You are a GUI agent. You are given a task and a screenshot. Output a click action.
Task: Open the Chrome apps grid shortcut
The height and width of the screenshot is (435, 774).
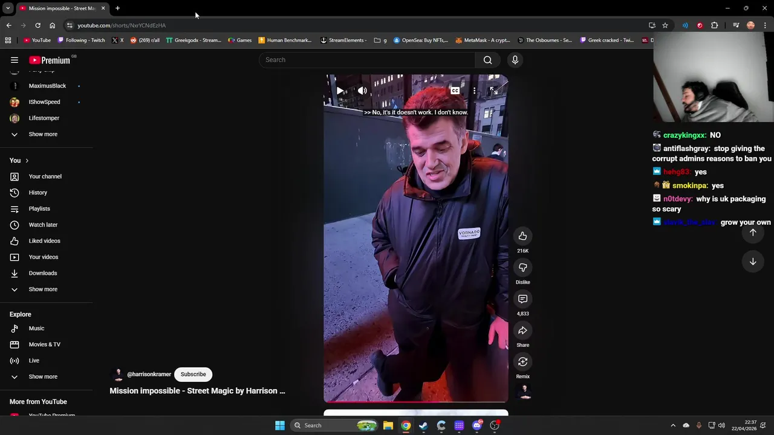coord(8,40)
